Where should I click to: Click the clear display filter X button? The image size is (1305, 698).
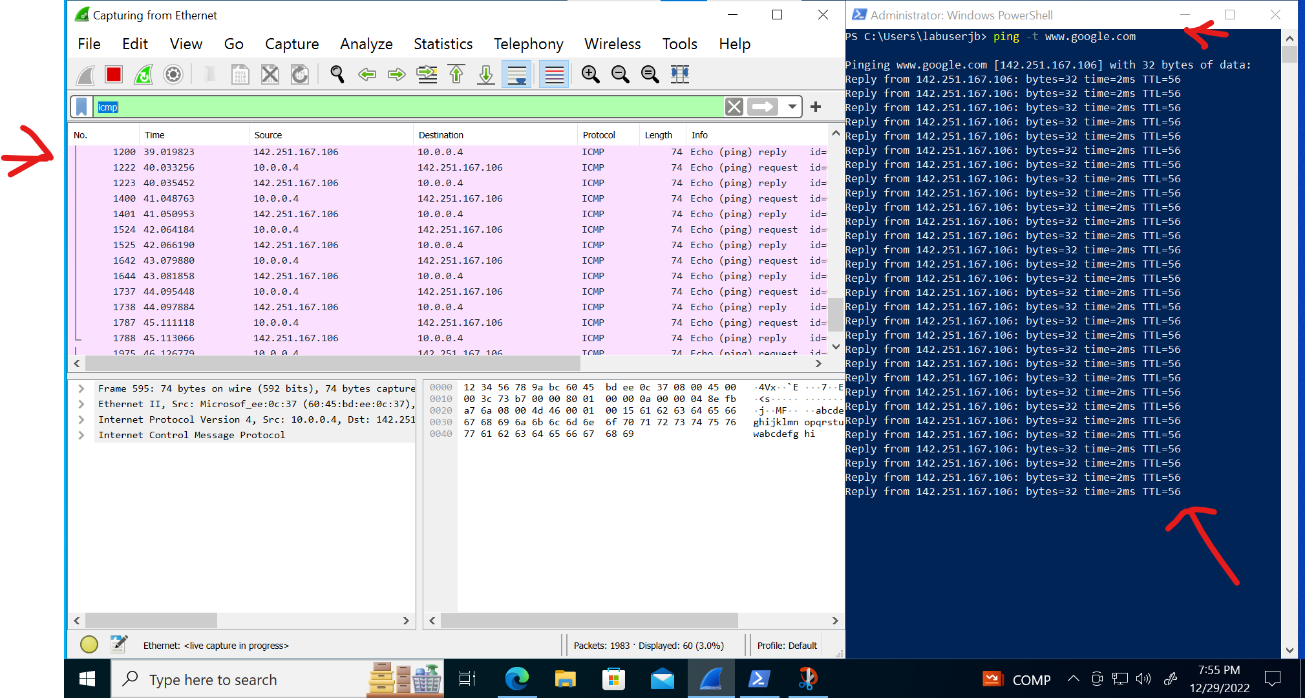733,106
